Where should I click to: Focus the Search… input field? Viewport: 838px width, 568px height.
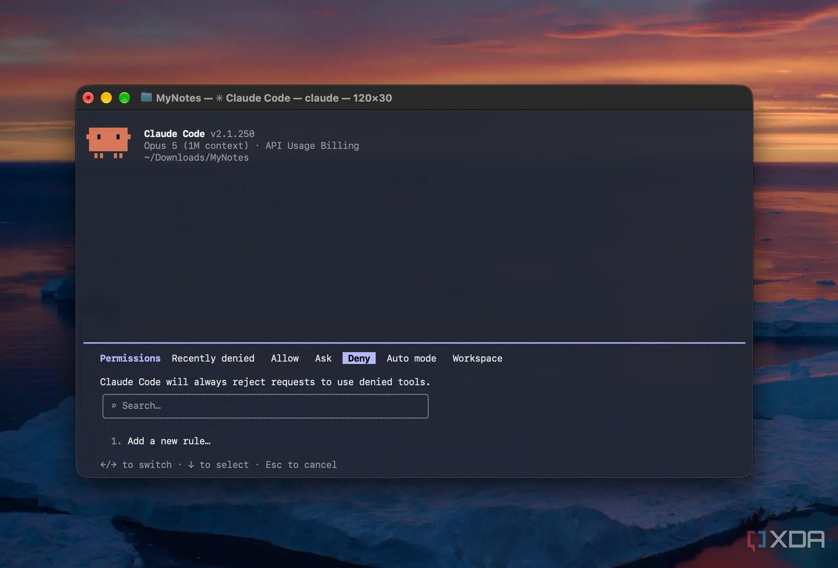point(266,406)
